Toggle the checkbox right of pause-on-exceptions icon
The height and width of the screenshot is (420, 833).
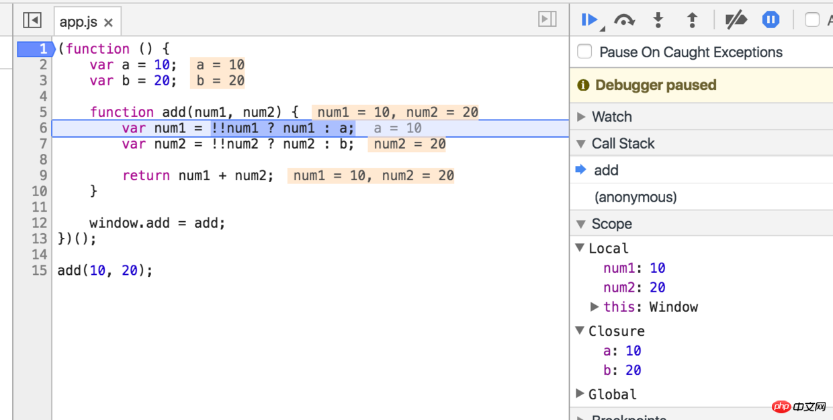[812, 20]
